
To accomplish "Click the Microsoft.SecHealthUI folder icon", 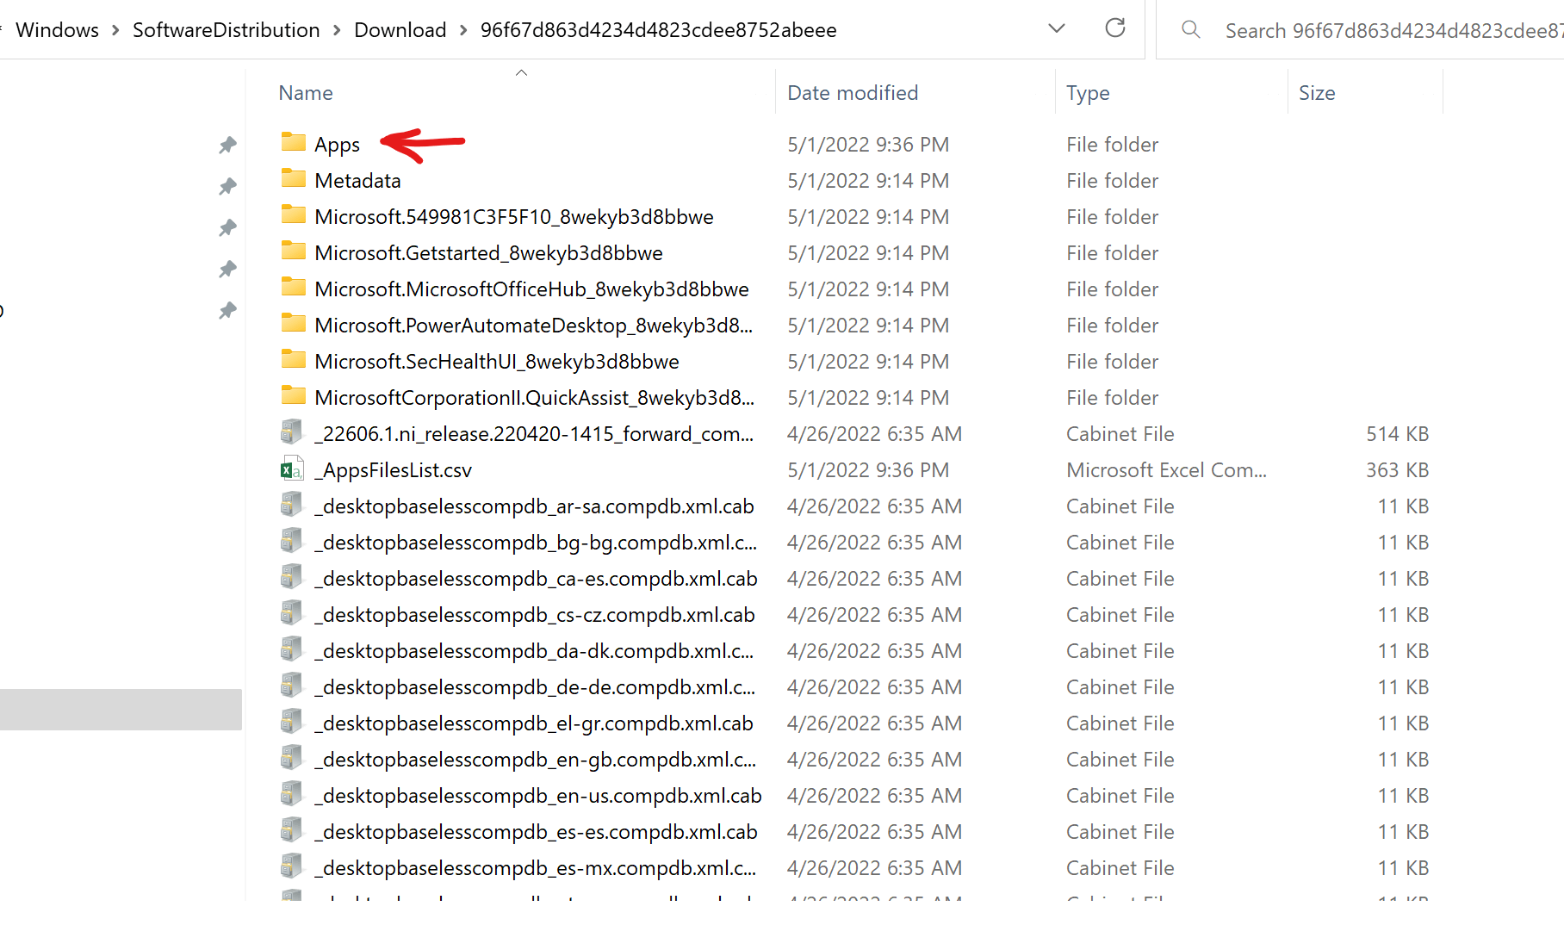I will 293,359.
